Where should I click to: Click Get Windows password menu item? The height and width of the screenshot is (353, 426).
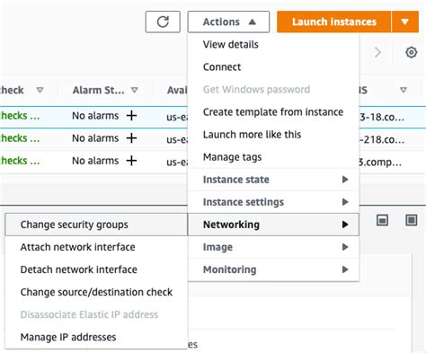273,89
